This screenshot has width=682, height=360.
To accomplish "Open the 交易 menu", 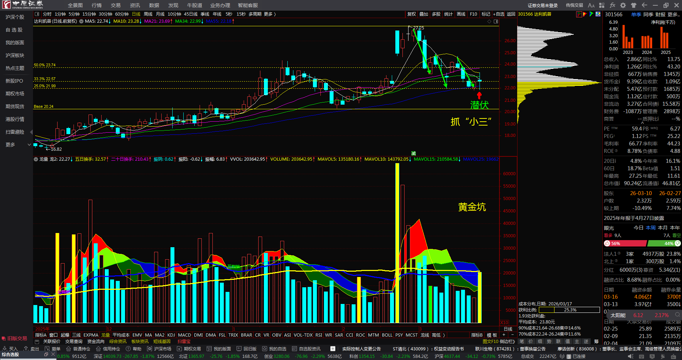I will click(115, 5).
